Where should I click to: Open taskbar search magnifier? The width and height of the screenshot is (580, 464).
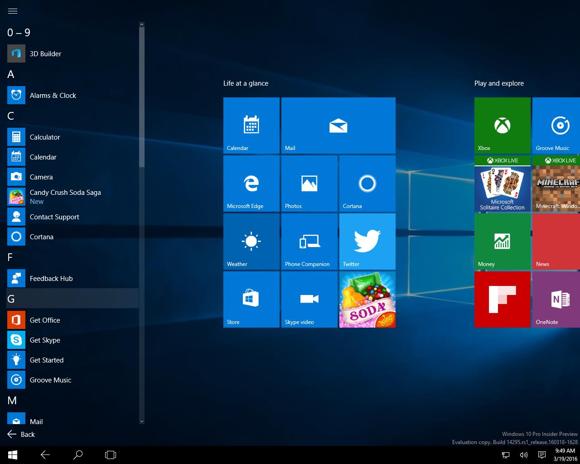point(78,455)
